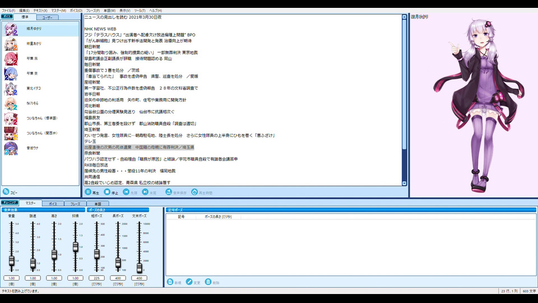
Task: Click the 文末ポーズ value field
Action: pos(140,278)
